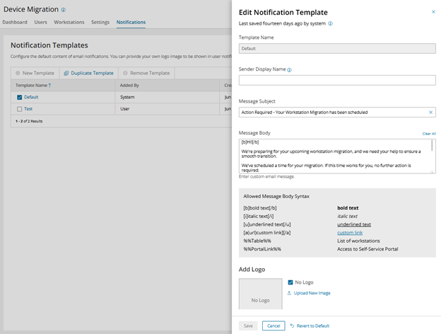Click the Revert to Default arrow icon
This screenshot has height=334, width=441.
[x=292, y=326]
